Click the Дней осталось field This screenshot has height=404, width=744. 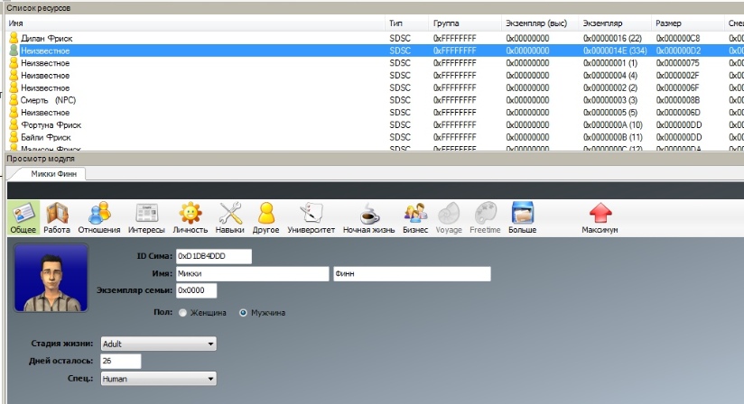pyautogui.click(x=120, y=362)
